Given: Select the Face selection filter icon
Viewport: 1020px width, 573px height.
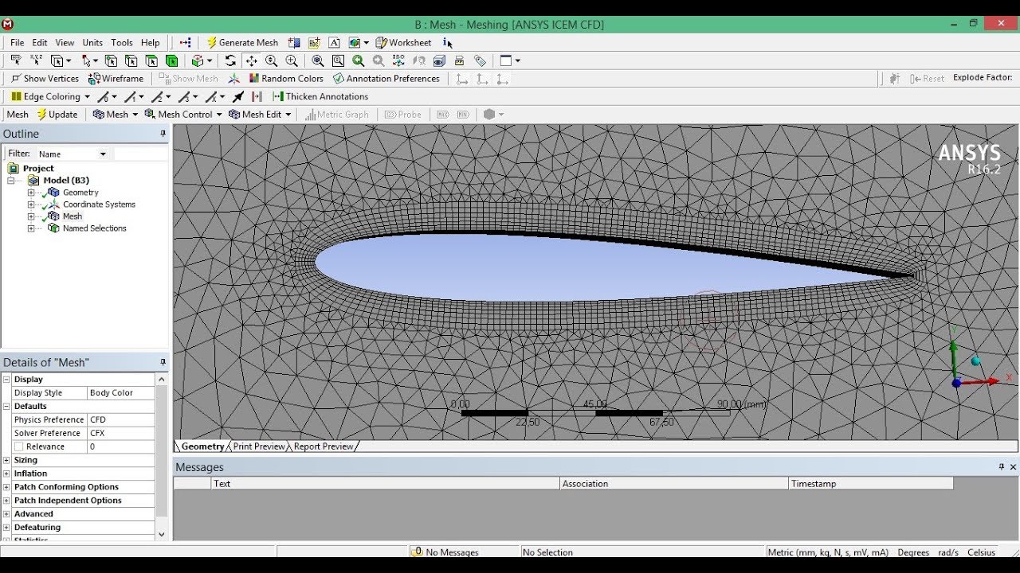Looking at the screenshot, I should pyautogui.click(x=151, y=60).
